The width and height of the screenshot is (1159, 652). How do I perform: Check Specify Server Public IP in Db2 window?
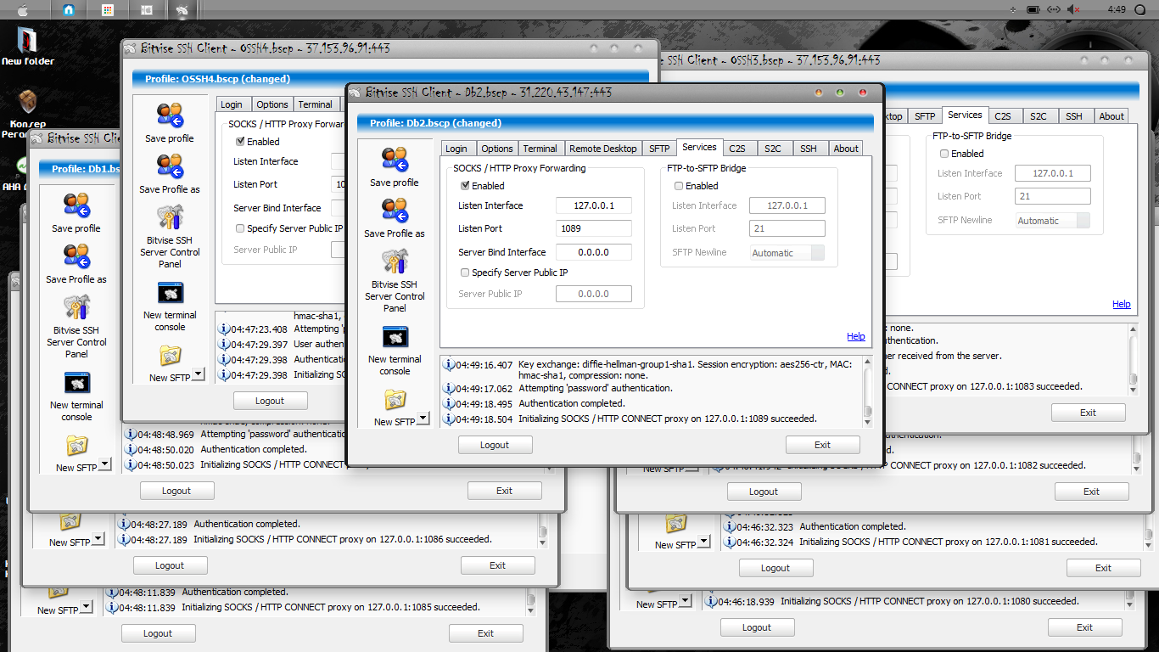coord(464,273)
